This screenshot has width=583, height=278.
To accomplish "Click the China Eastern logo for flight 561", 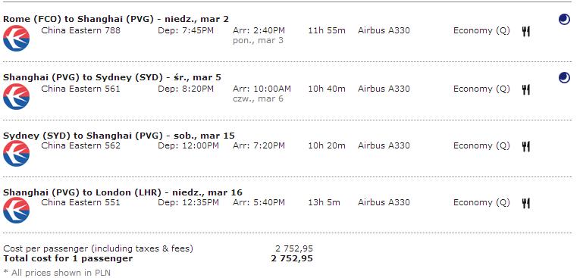I will pyautogui.click(x=17, y=96).
